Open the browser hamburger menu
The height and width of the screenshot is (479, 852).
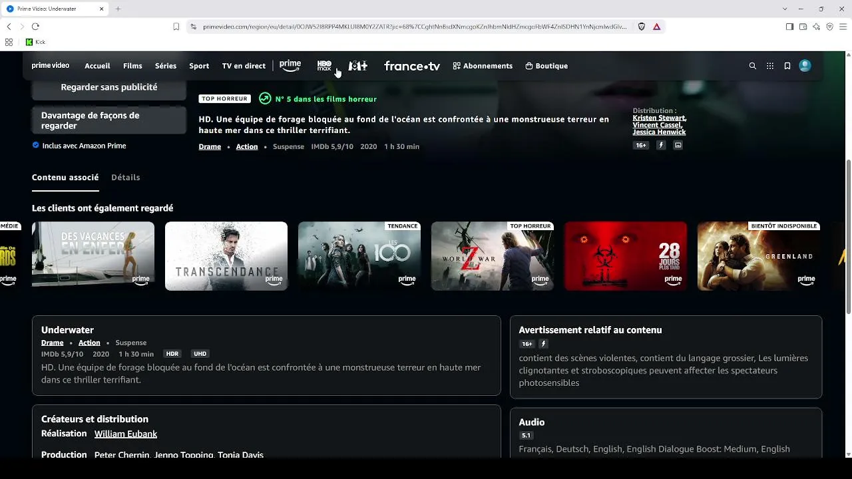tap(843, 27)
